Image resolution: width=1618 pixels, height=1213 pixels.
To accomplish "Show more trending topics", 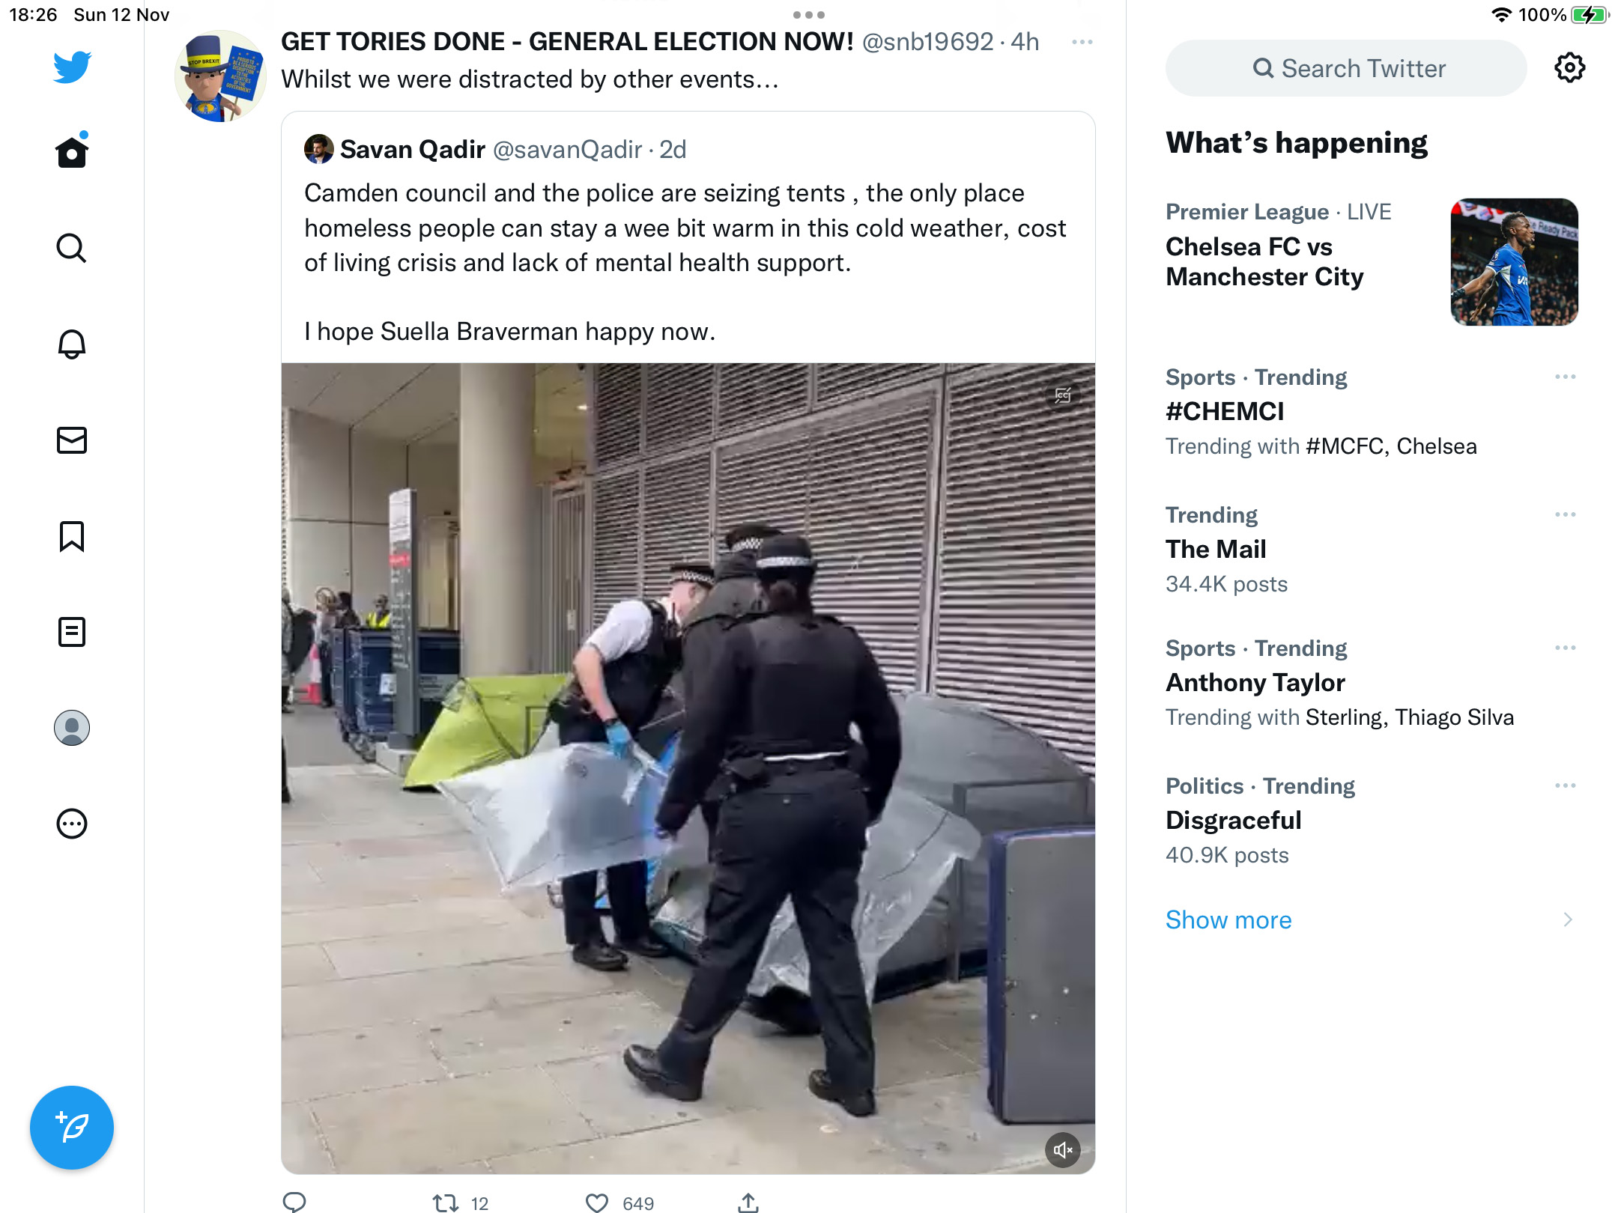I will [x=1228, y=919].
